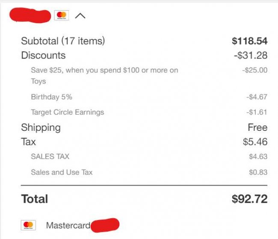Click the Mastercard icon below the total
This screenshot has height=239, width=278.
tap(28, 225)
